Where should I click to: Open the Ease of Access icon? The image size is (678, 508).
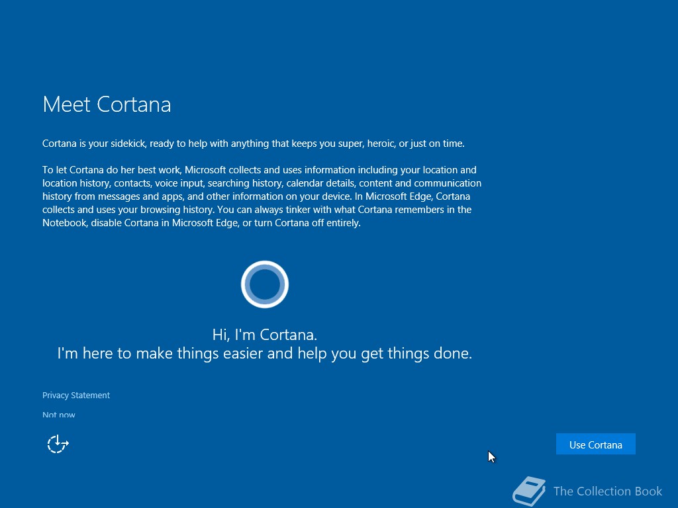pos(58,444)
